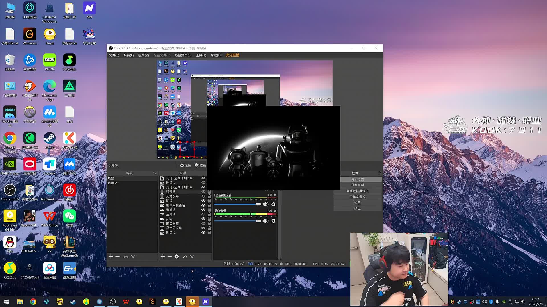Pop out the 控件 dock panel
Screen dimensions: 547x307
pyautogui.click(x=379, y=173)
